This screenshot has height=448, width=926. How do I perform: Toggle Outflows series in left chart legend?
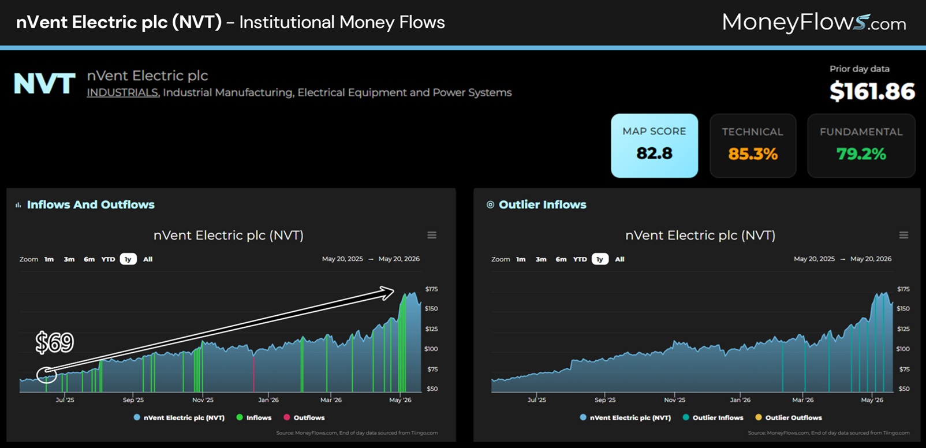(x=304, y=417)
